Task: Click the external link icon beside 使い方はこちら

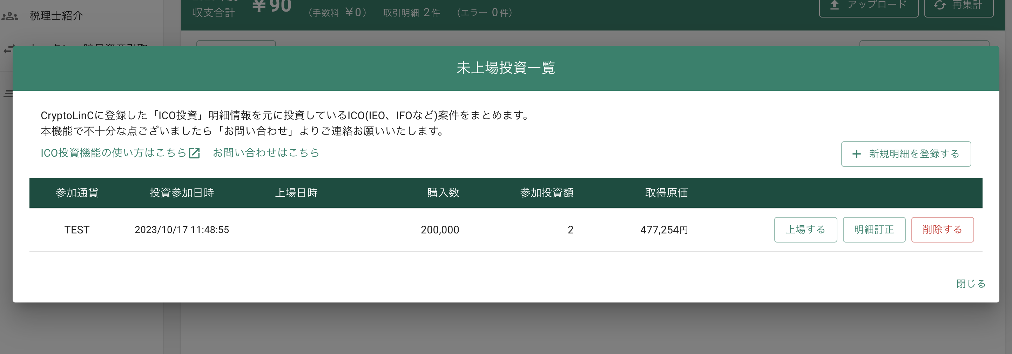Action: click(195, 153)
